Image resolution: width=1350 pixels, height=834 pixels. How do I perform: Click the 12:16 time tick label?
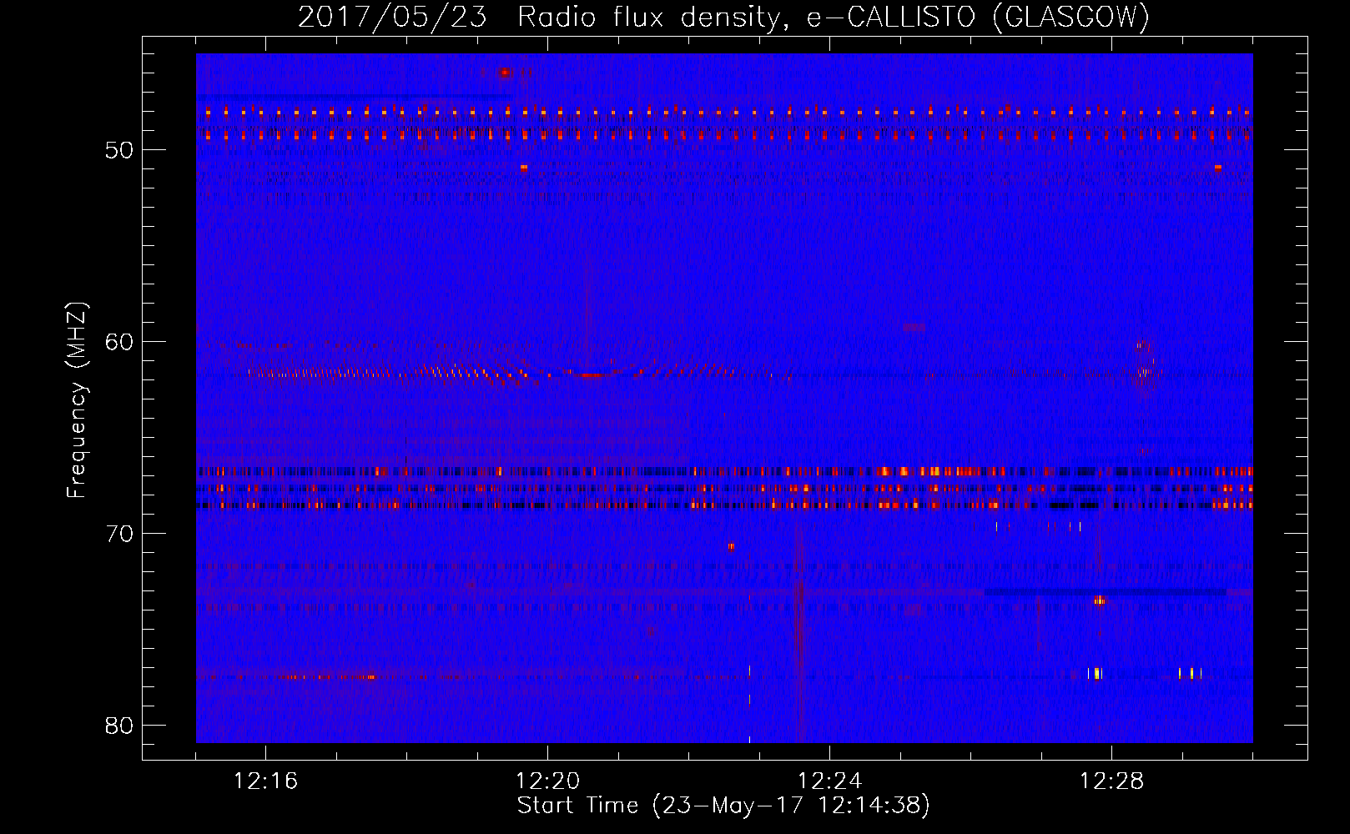pos(265,781)
